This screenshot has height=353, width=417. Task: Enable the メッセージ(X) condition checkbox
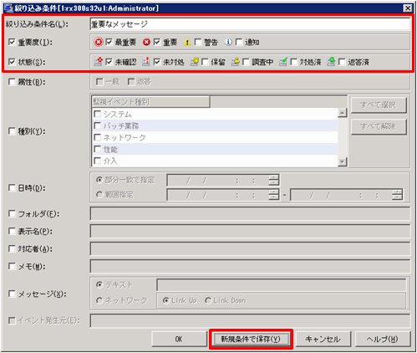[x=12, y=294]
